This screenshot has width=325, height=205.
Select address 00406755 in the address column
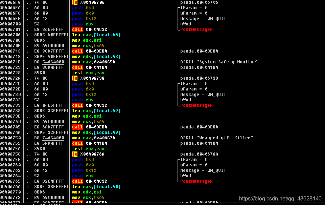pyautogui.click(x=11, y=143)
